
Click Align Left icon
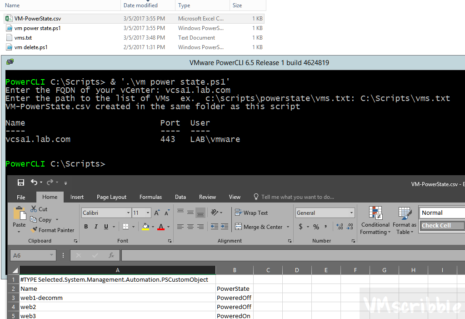180,227
